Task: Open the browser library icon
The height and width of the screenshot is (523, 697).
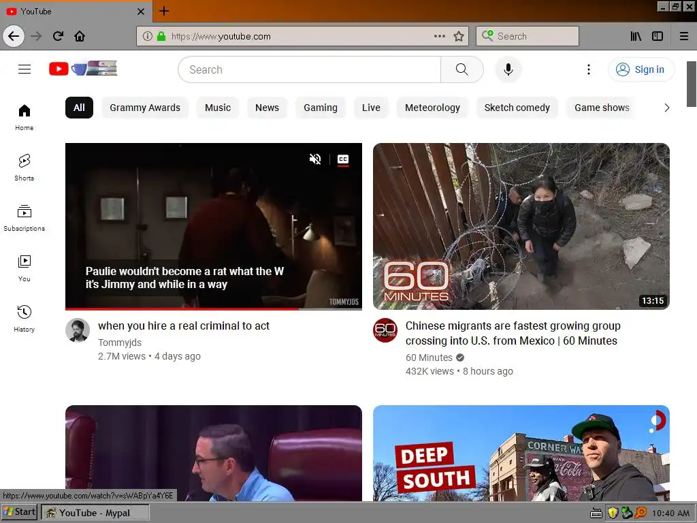Action: [636, 36]
